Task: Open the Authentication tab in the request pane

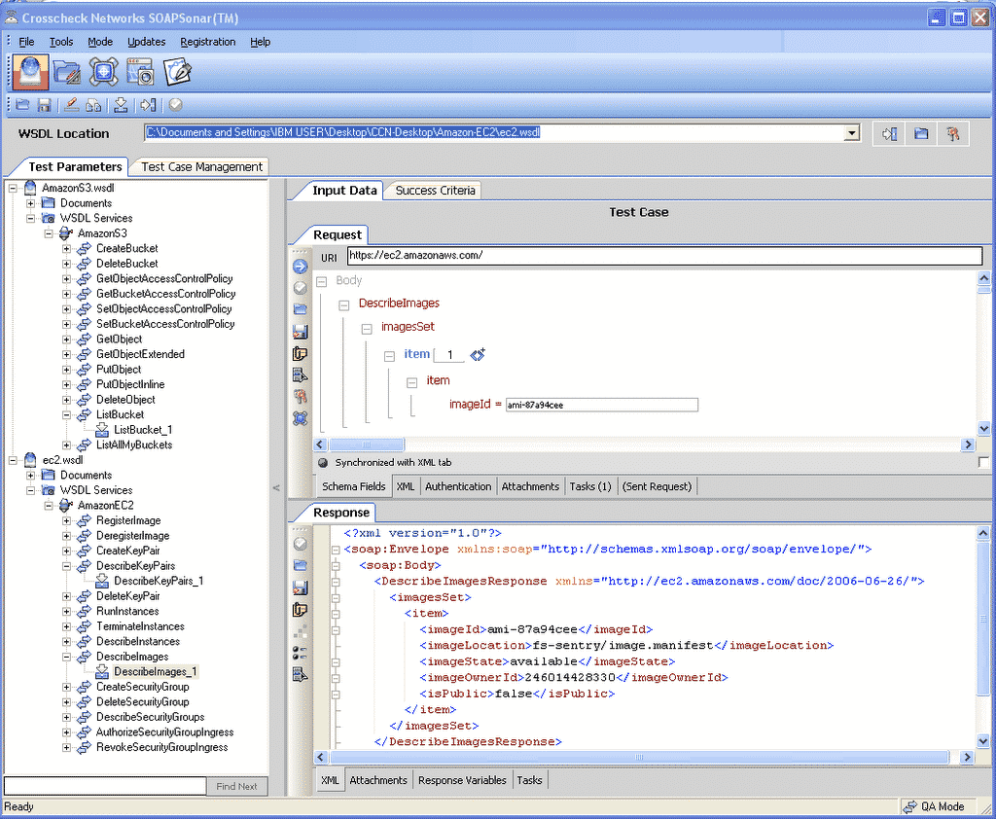Action: (458, 486)
